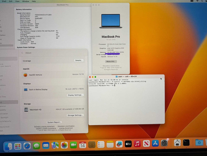Click Intel Core i7-9750H output line
The image size is (207, 156).
pyautogui.click(x=107, y=84)
